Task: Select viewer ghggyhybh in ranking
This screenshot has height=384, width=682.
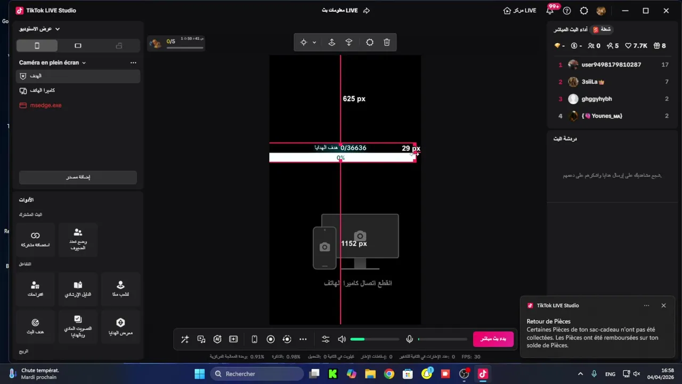Action: coord(613,99)
